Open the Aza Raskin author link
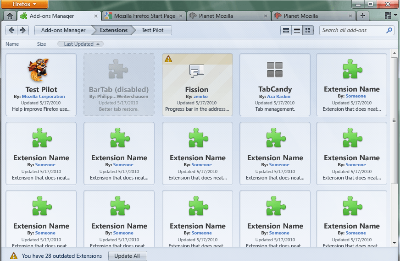Image resolution: width=400 pixels, height=261 pixels. click(x=278, y=97)
